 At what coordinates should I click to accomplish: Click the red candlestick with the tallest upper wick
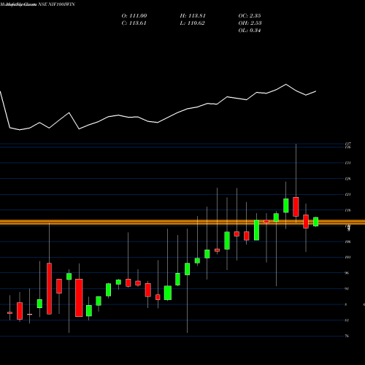[x=296, y=207]
